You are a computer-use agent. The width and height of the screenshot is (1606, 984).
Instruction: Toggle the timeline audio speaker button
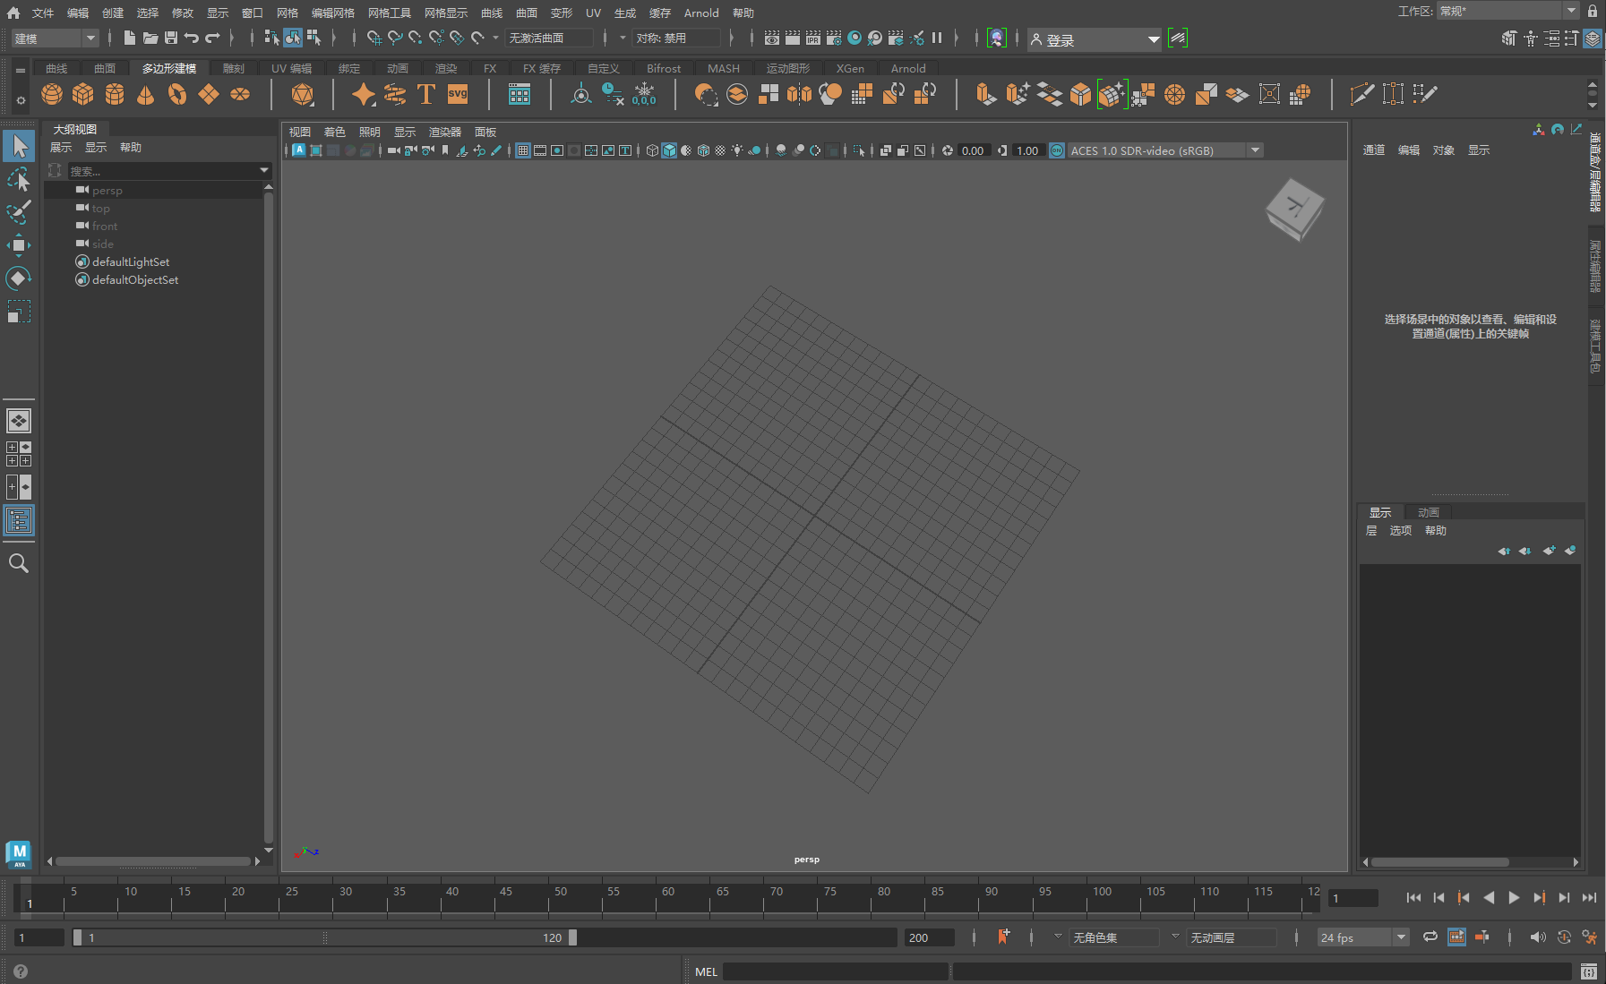1538,937
